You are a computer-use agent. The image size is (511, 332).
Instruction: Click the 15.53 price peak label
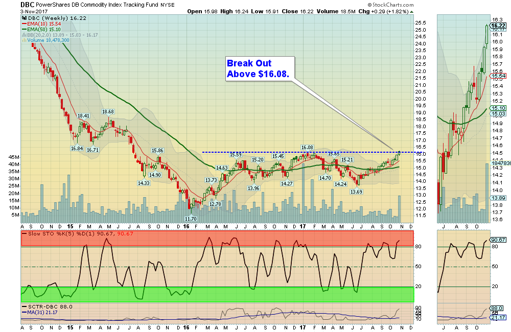point(236,154)
